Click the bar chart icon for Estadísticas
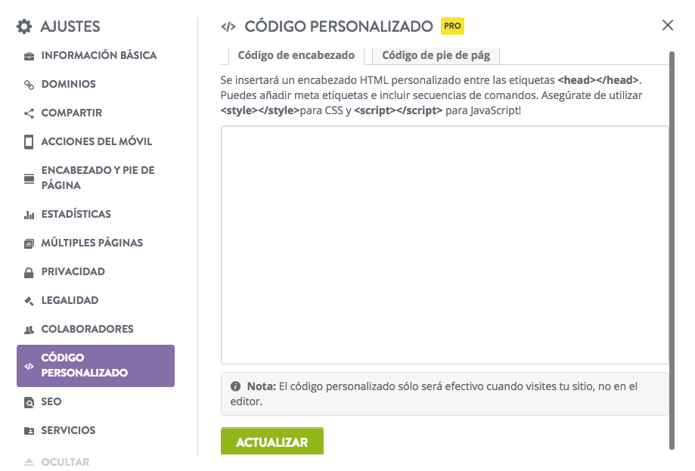The width and height of the screenshot is (695, 471). pyautogui.click(x=29, y=215)
